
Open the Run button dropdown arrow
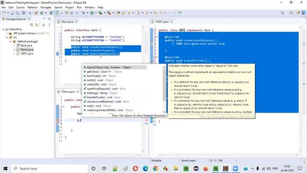[x=96, y=13]
